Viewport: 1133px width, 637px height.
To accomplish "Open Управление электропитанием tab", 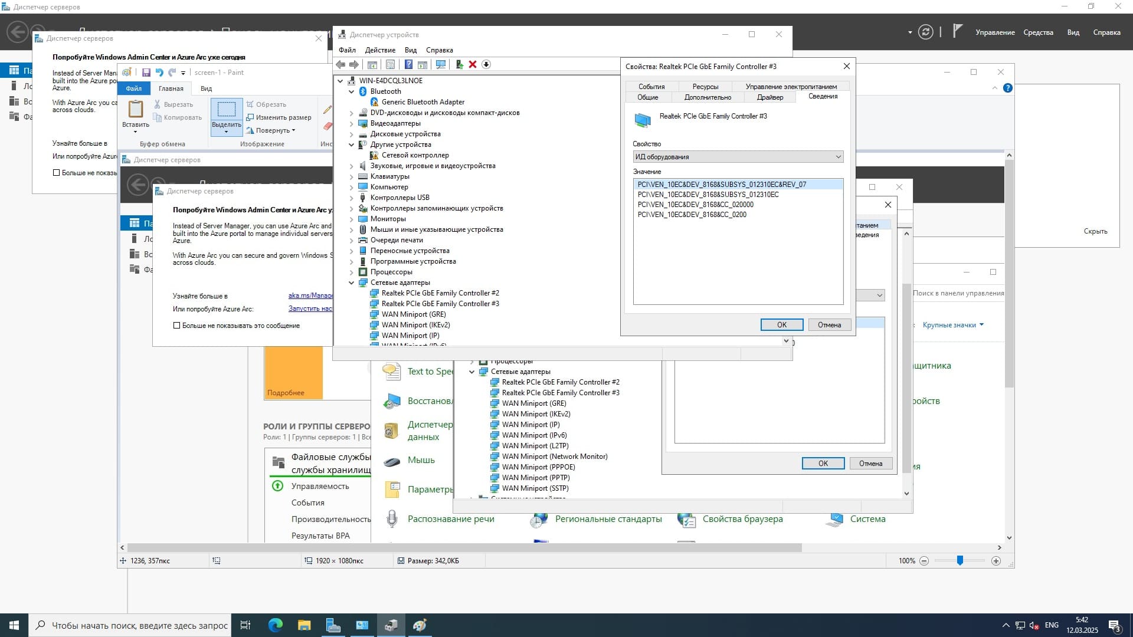I will (791, 87).
